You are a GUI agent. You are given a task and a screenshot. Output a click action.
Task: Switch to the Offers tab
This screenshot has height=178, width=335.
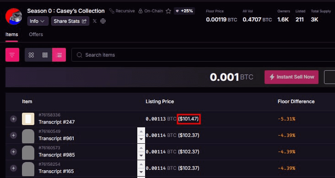[36, 34]
